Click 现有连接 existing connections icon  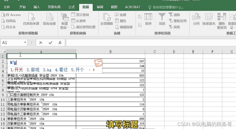point(49,19)
